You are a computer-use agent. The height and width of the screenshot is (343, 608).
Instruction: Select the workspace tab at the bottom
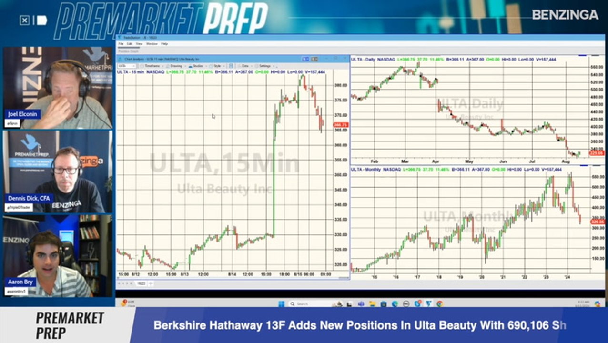point(141,283)
